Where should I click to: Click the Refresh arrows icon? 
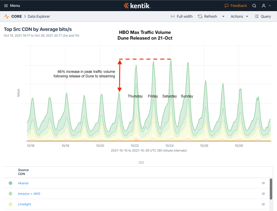pos(200,17)
